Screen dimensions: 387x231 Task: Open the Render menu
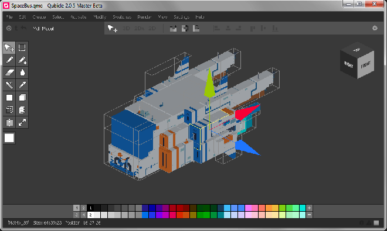(x=144, y=17)
